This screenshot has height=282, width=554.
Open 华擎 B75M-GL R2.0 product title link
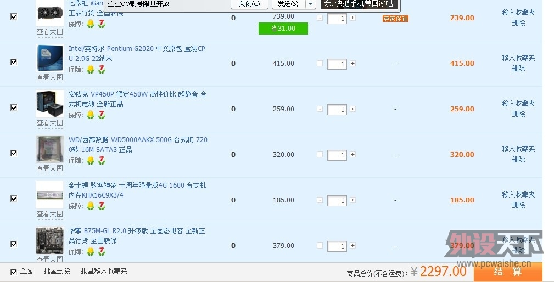137,236
